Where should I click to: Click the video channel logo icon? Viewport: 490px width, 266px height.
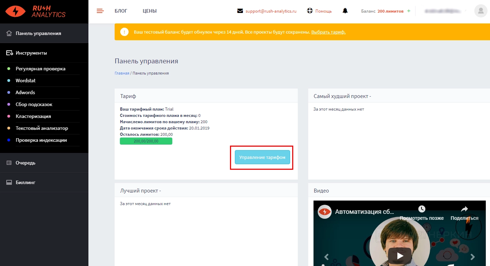click(x=325, y=212)
